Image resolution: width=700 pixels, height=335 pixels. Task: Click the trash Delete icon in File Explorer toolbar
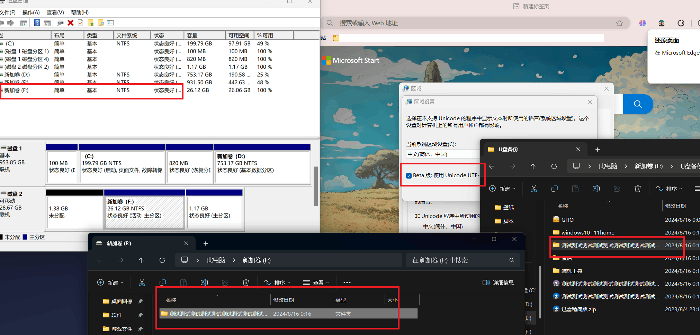(x=246, y=283)
